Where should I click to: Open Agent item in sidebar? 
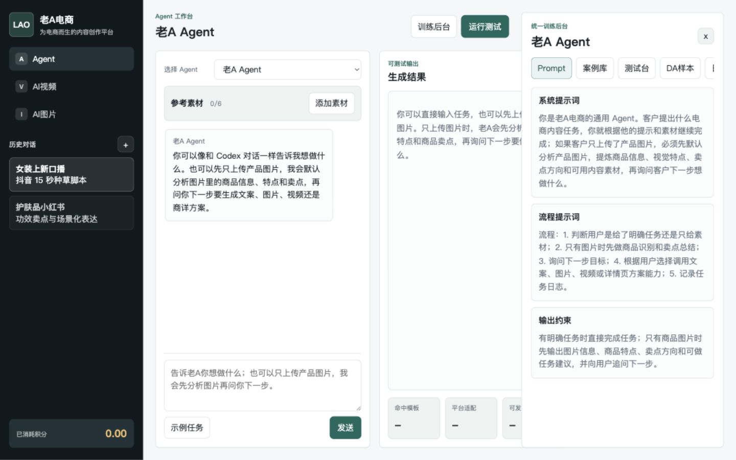(x=72, y=59)
